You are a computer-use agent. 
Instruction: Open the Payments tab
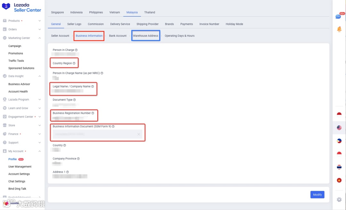[186, 24]
